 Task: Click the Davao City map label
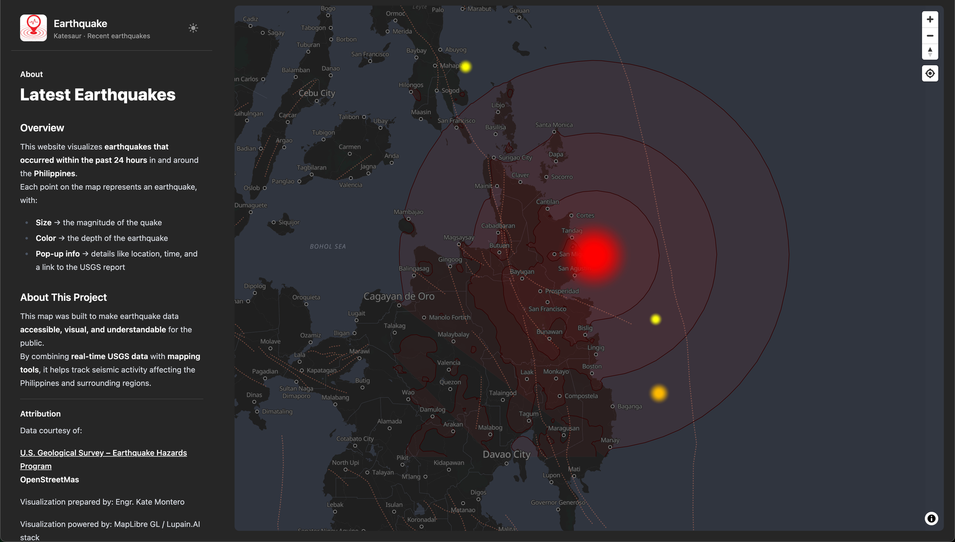506,454
